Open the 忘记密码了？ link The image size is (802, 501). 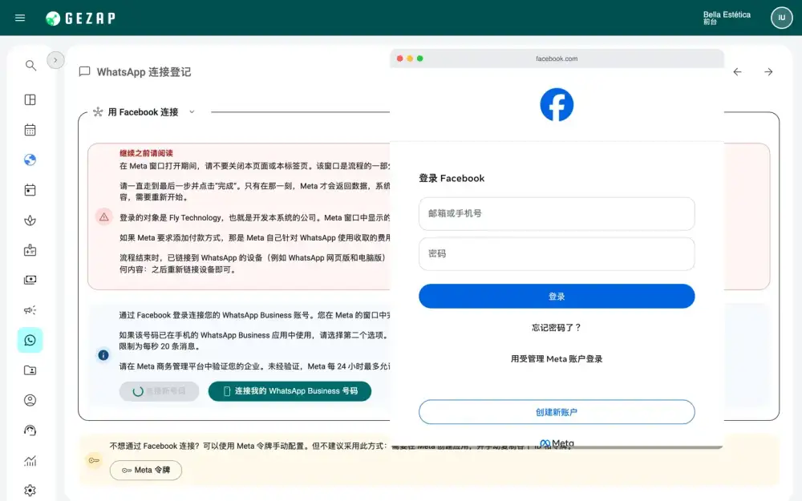point(557,328)
